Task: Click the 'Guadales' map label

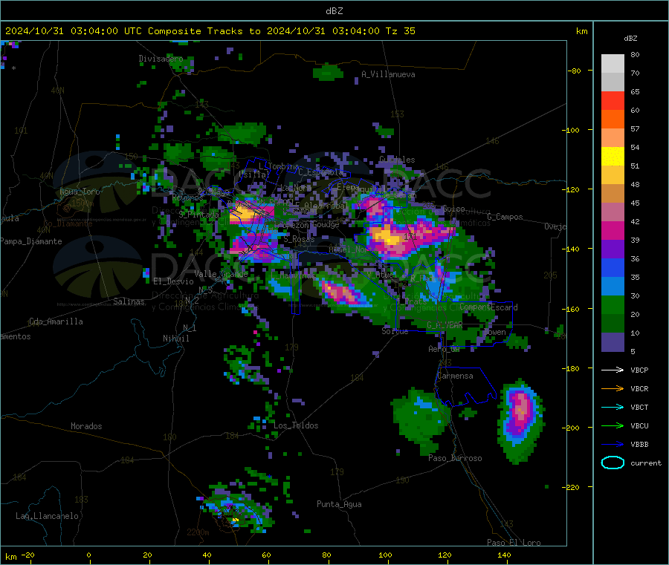Action: (x=397, y=160)
